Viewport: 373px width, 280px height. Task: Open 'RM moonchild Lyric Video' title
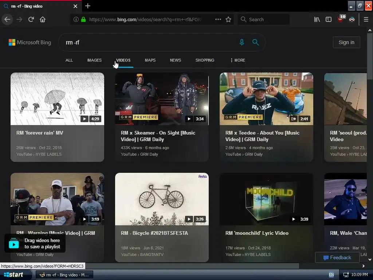tap(257, 233)
